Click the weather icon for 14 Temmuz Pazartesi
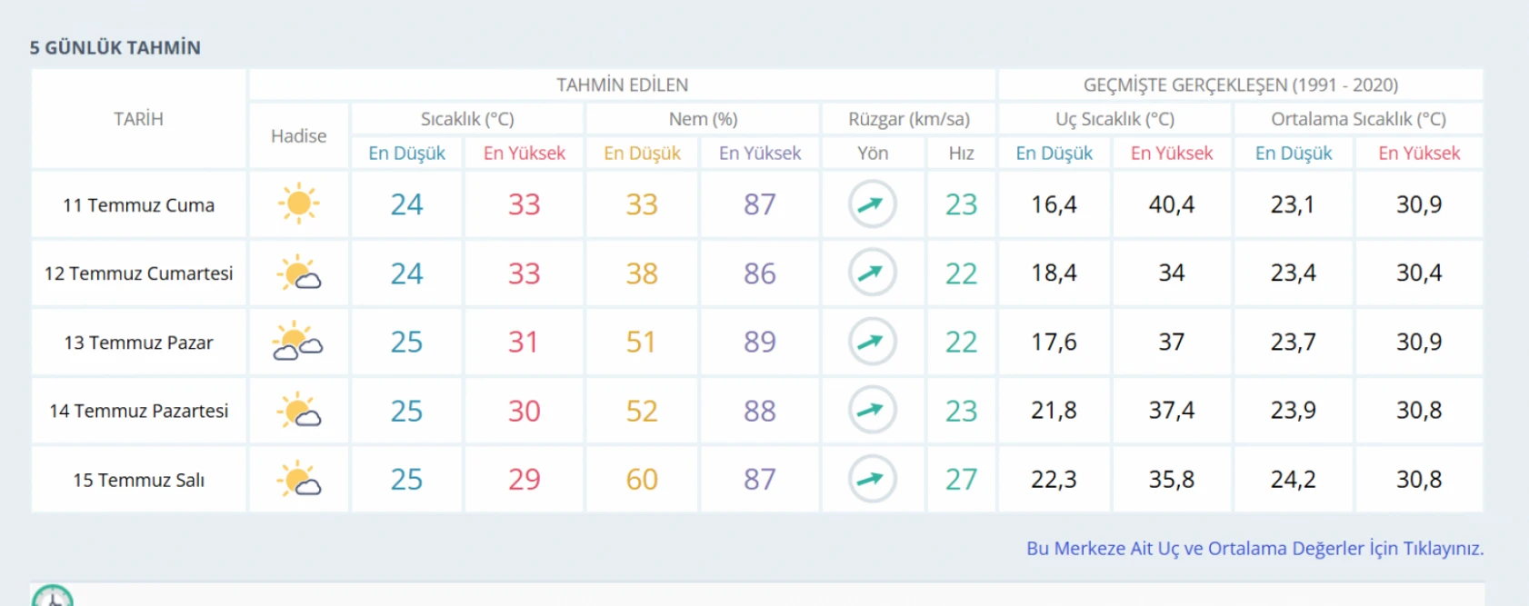This screenshot has height=606, width=1529. coord(299,411)
